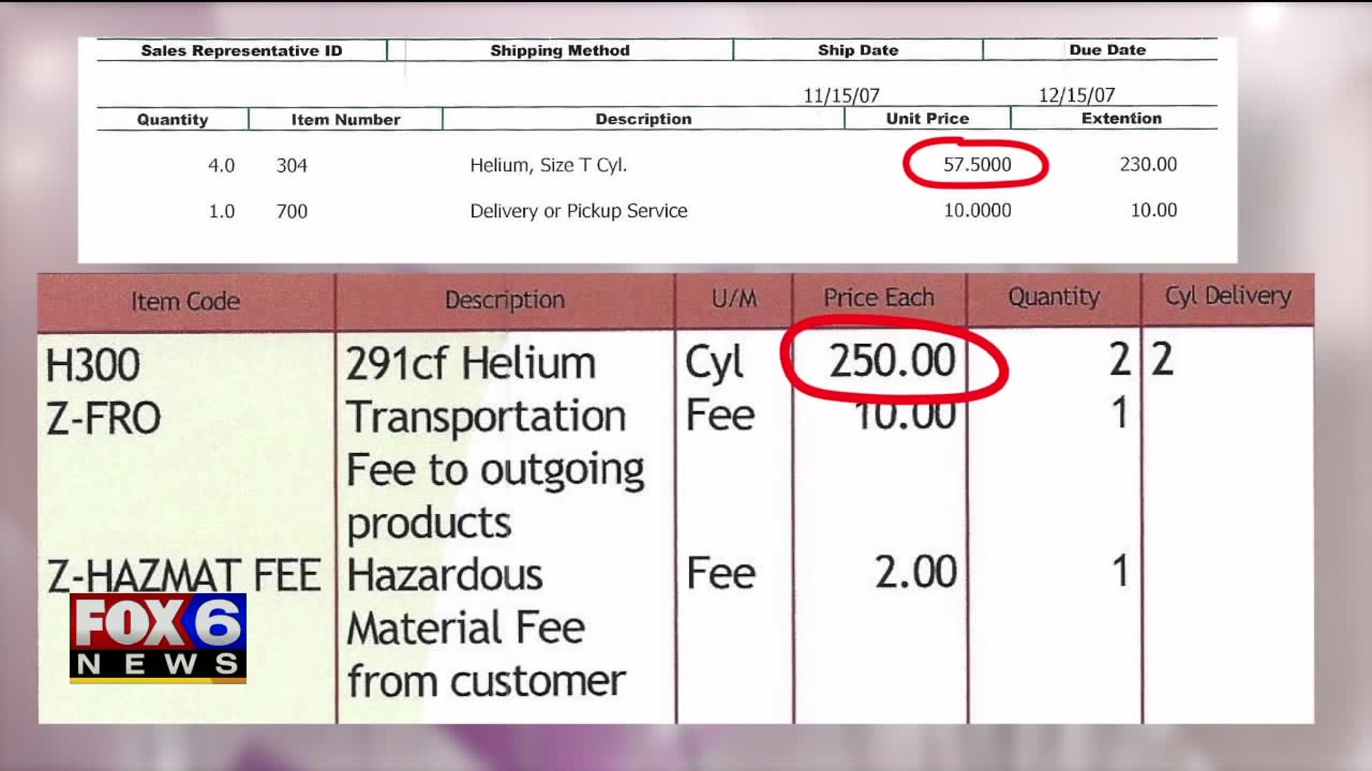Click the circled 250.00 price each
The height and width of the screenshot is (771, 1372).
[892, 360]
